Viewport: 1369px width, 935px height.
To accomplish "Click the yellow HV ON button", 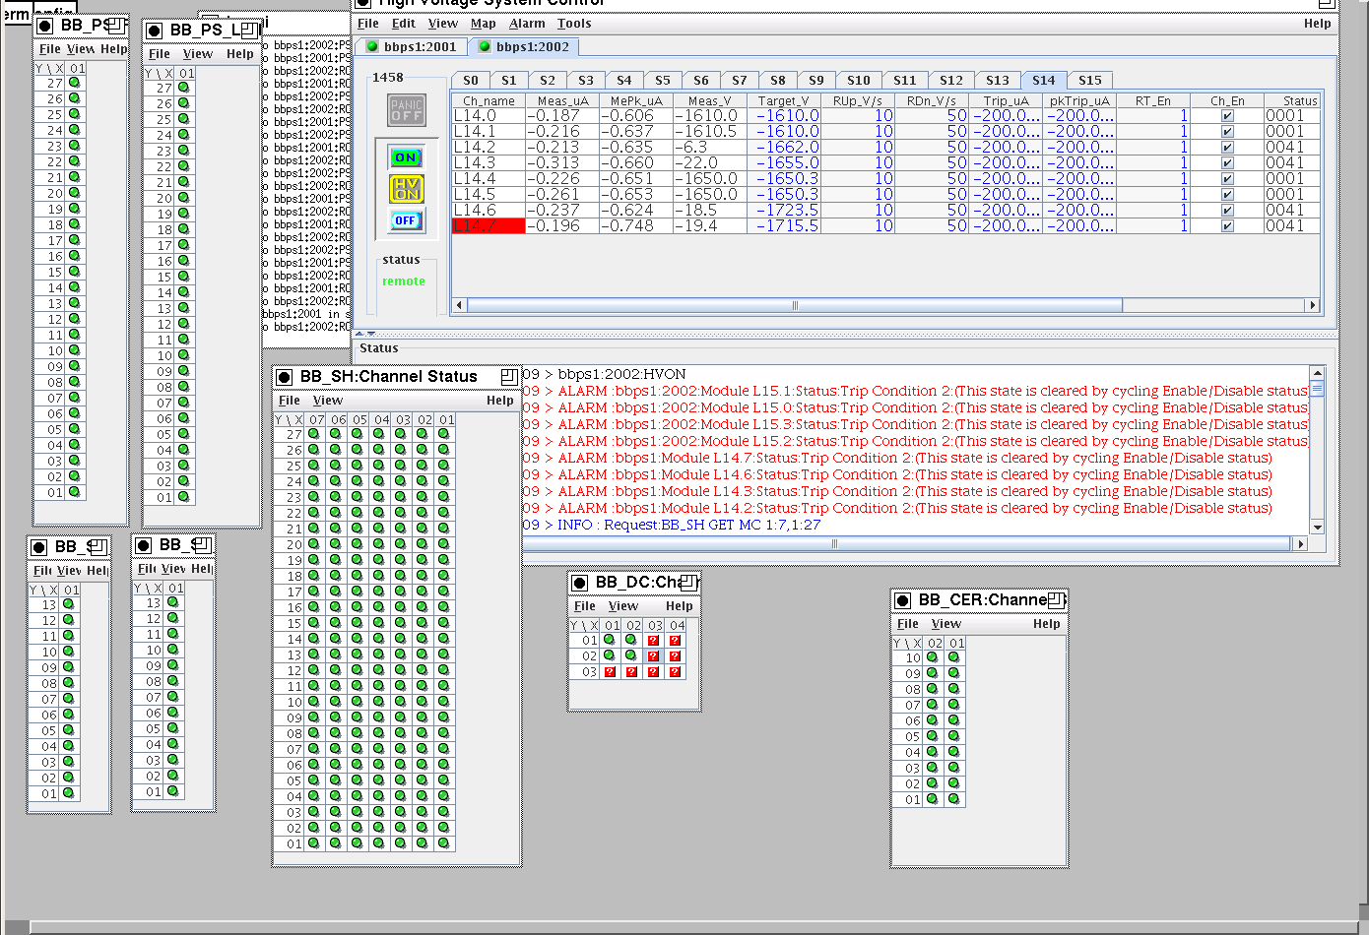I will tap(406, 188).
